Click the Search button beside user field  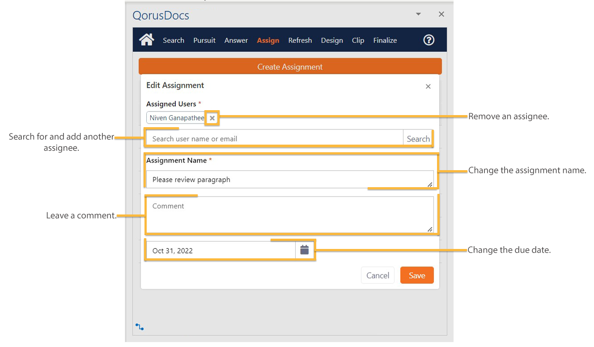(418, 139)
